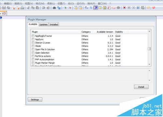Viewport: 163px width, 117px height.
Task: Click the Zoom In toolbar icon
Action: coord(65,8)
